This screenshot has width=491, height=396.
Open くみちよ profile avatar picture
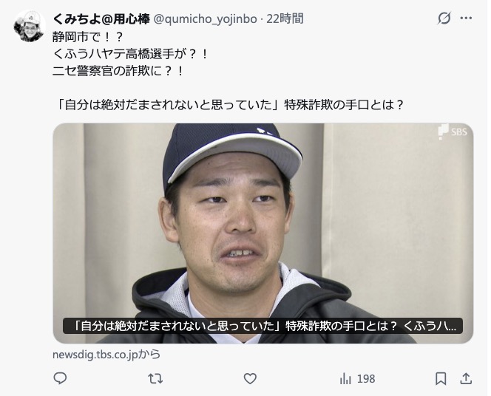(29, 27)
